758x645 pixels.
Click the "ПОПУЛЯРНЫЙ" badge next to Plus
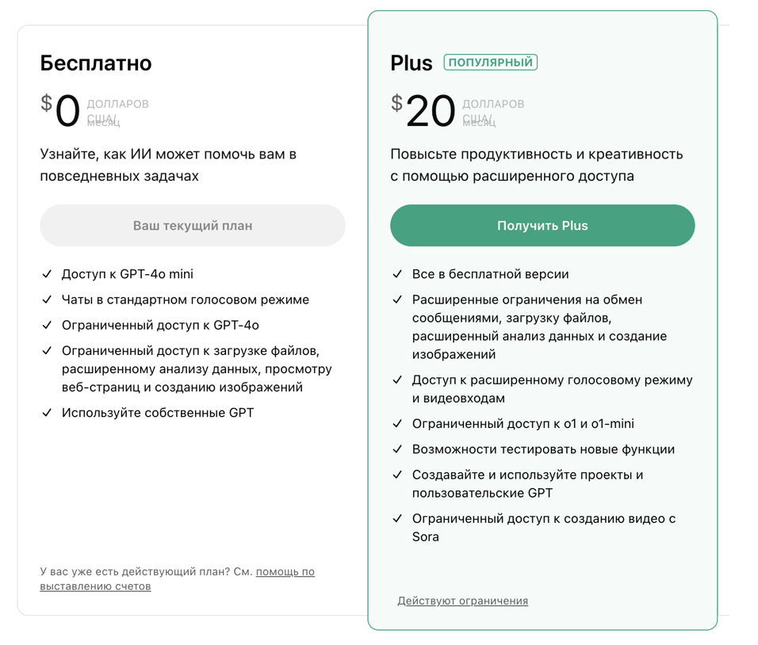click(490, 63)
